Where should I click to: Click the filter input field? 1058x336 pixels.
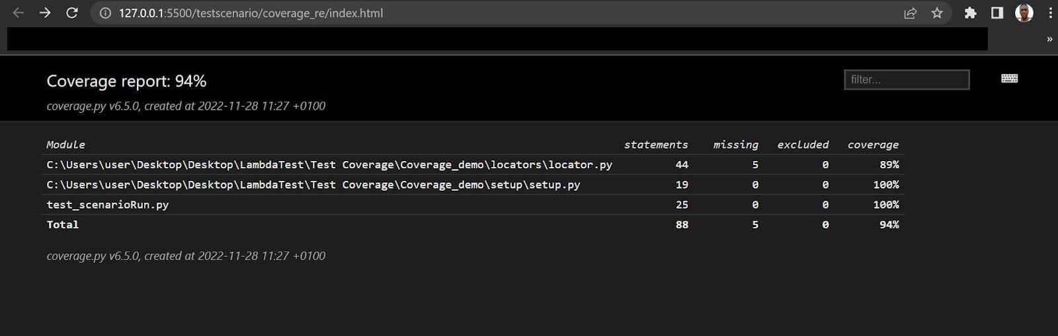tap(906, 80)
